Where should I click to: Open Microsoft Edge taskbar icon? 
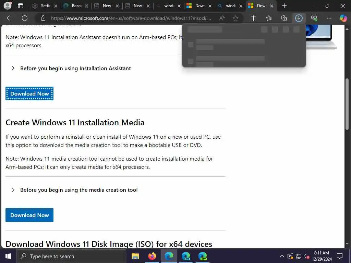169,256
